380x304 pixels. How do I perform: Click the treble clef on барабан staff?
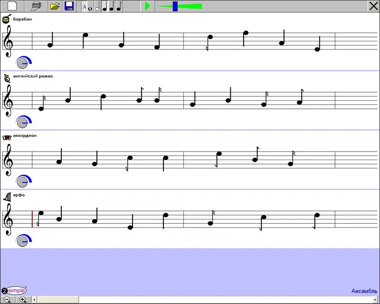coord(9,41)
